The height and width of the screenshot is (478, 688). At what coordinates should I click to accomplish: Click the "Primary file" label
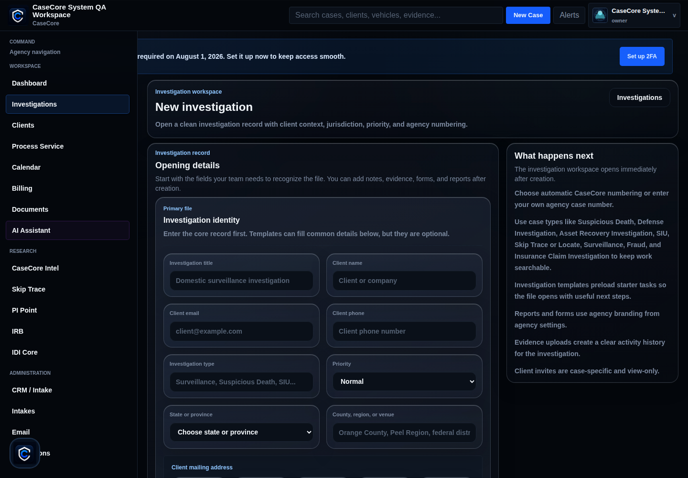tap(178, 208)
